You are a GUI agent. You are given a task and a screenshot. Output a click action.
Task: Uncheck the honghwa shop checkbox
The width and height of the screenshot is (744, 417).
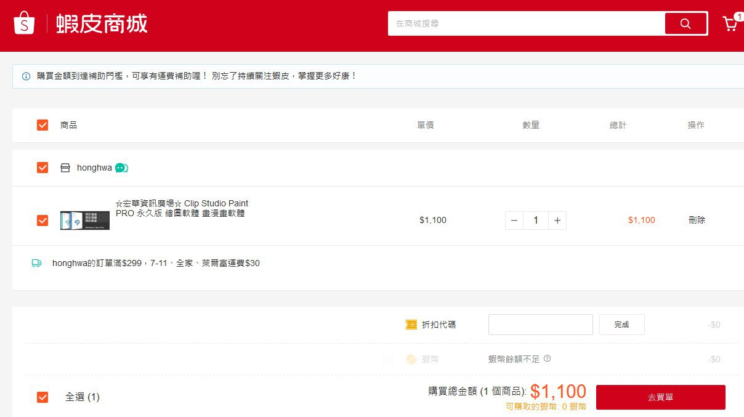(x=42, y=168)
